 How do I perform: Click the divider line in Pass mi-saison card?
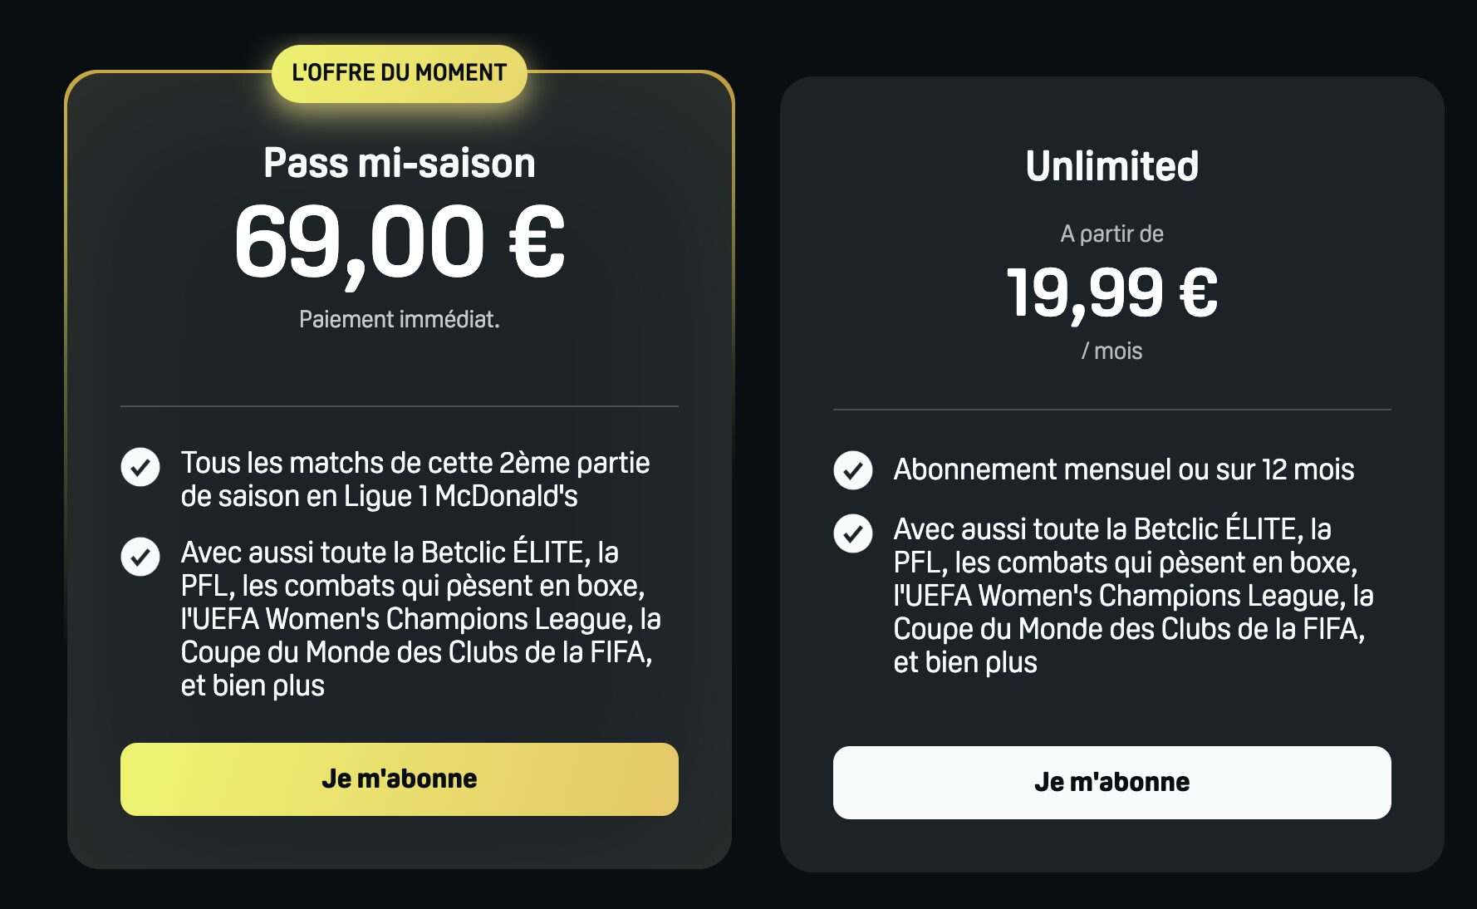point(400,406)
